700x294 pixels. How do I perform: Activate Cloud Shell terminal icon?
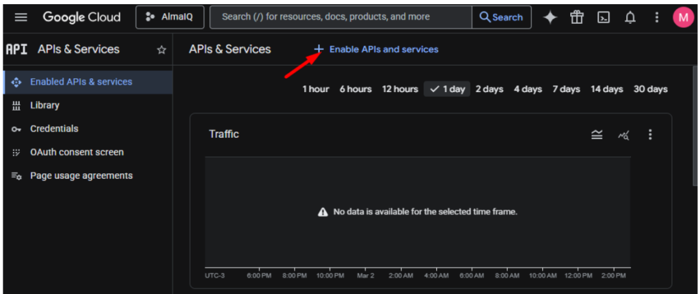(604, 17)
